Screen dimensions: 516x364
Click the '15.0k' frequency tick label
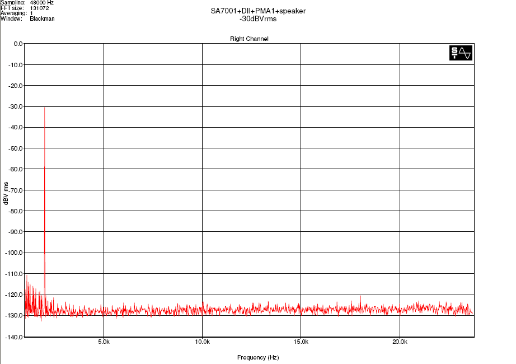pyautogui.click(x=301, y=342)
